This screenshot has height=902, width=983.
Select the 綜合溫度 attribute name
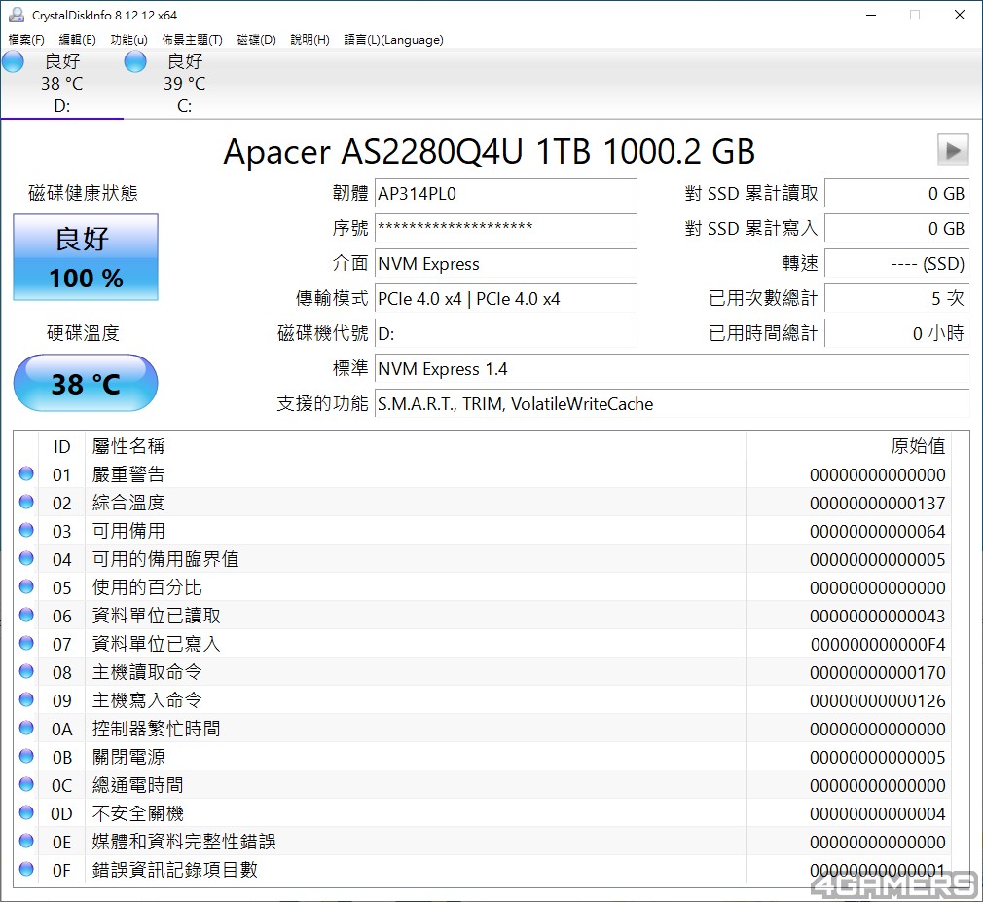128,503
